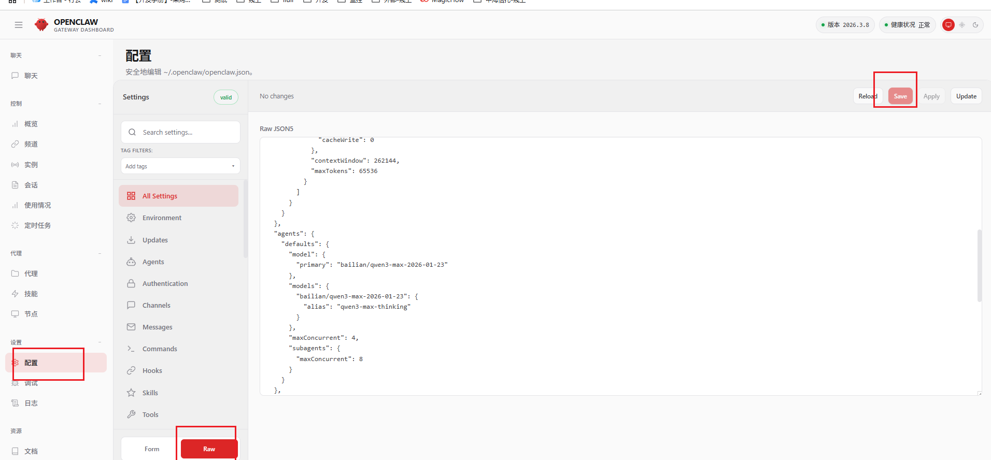
Task: Open the Add tags dropdown
Action: tap(180, 166)
